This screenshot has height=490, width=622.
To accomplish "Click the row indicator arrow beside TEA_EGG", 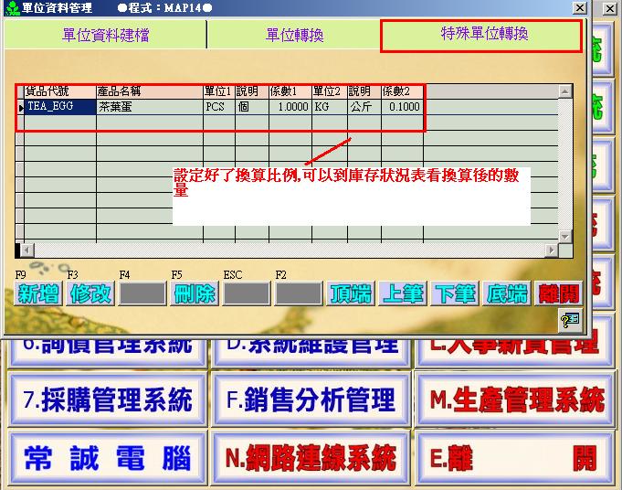I will tap(20, 107).
